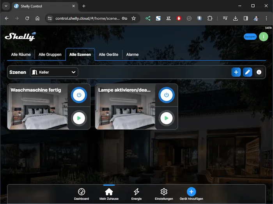Viewport: 273px width, 204px height.
Task: Click the Basisplan badge button
Action: coord(250,37)
